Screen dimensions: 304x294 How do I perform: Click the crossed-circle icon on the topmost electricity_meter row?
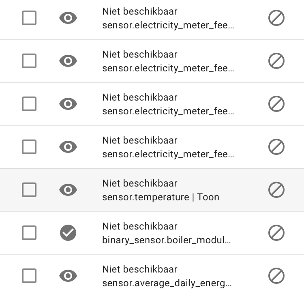[276, 18]
